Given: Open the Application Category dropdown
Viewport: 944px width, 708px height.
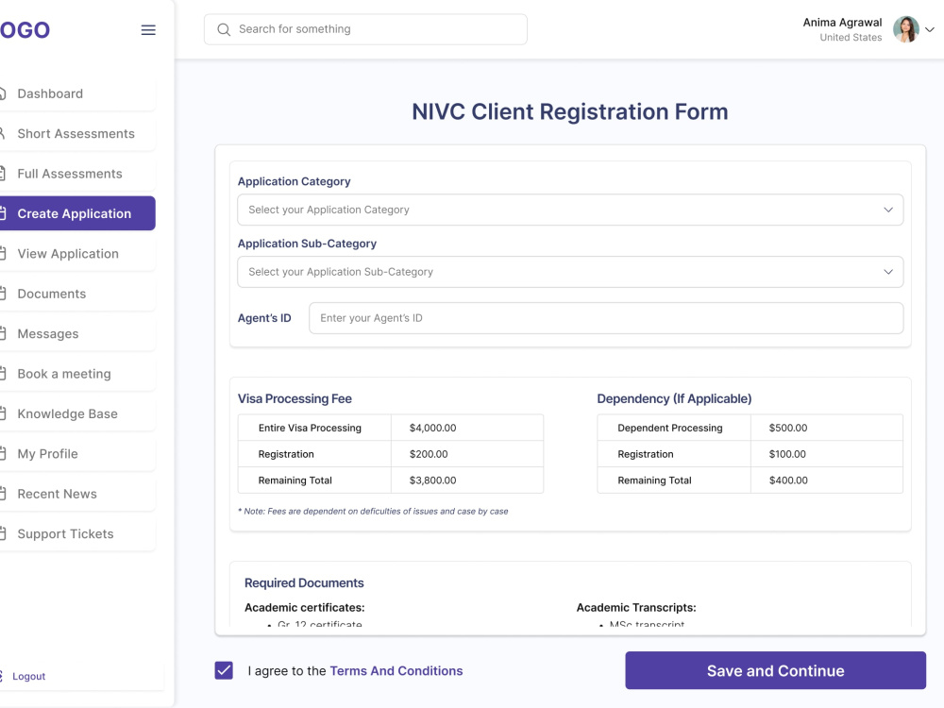Looking at the screenshot, I should [x=570, y=211].
